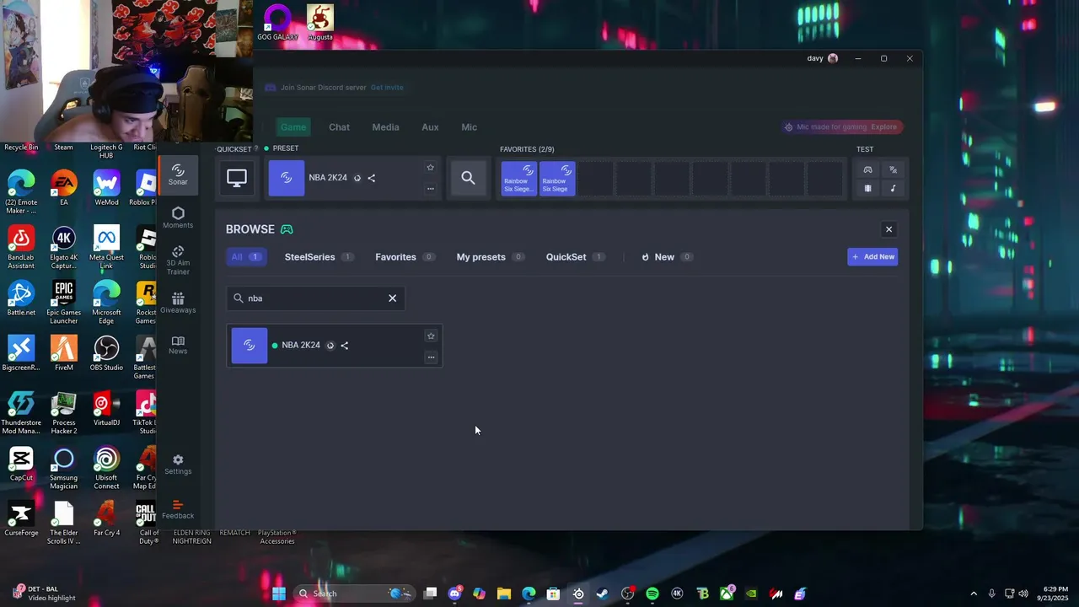Open the CapCut desktop icon
Viewport: 1079px width, 607px height.
[x=21, y=464]
